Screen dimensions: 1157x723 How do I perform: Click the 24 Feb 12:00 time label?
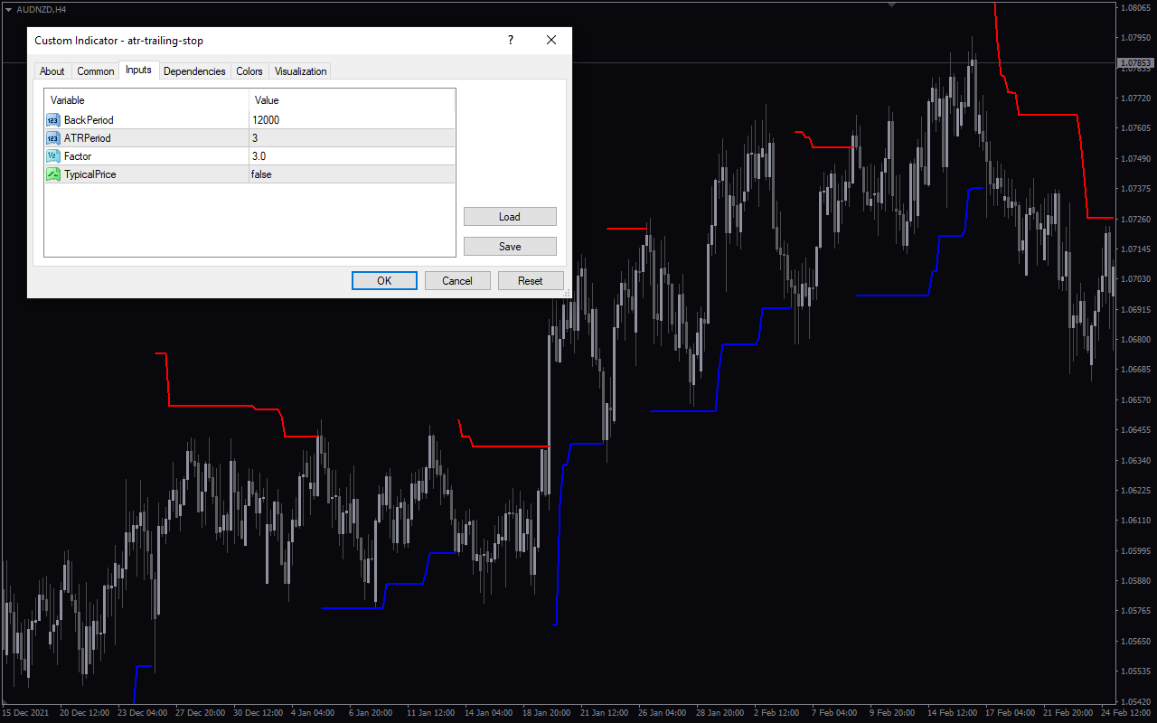coord(1126,713)
